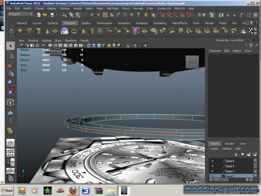Activate the Rotate tool sphere icon

pyautogui.click(x=10, y=83)
